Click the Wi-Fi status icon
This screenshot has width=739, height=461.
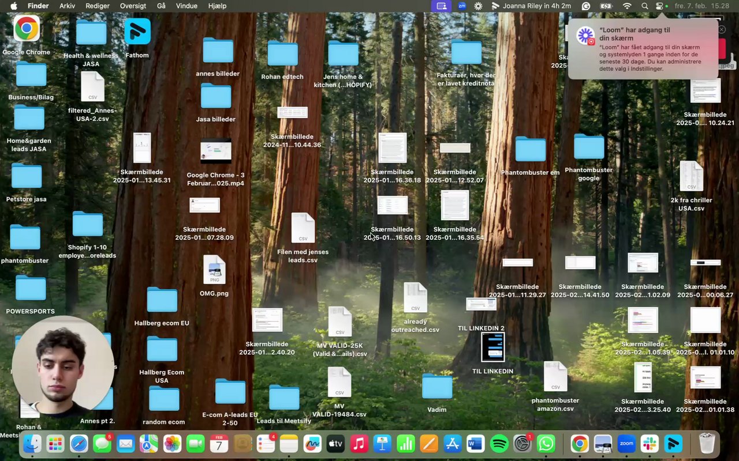[627, 6]
